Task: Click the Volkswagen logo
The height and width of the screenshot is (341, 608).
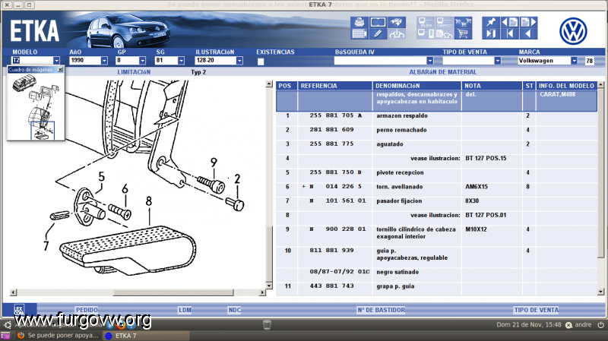Action: tap(573, 31)
